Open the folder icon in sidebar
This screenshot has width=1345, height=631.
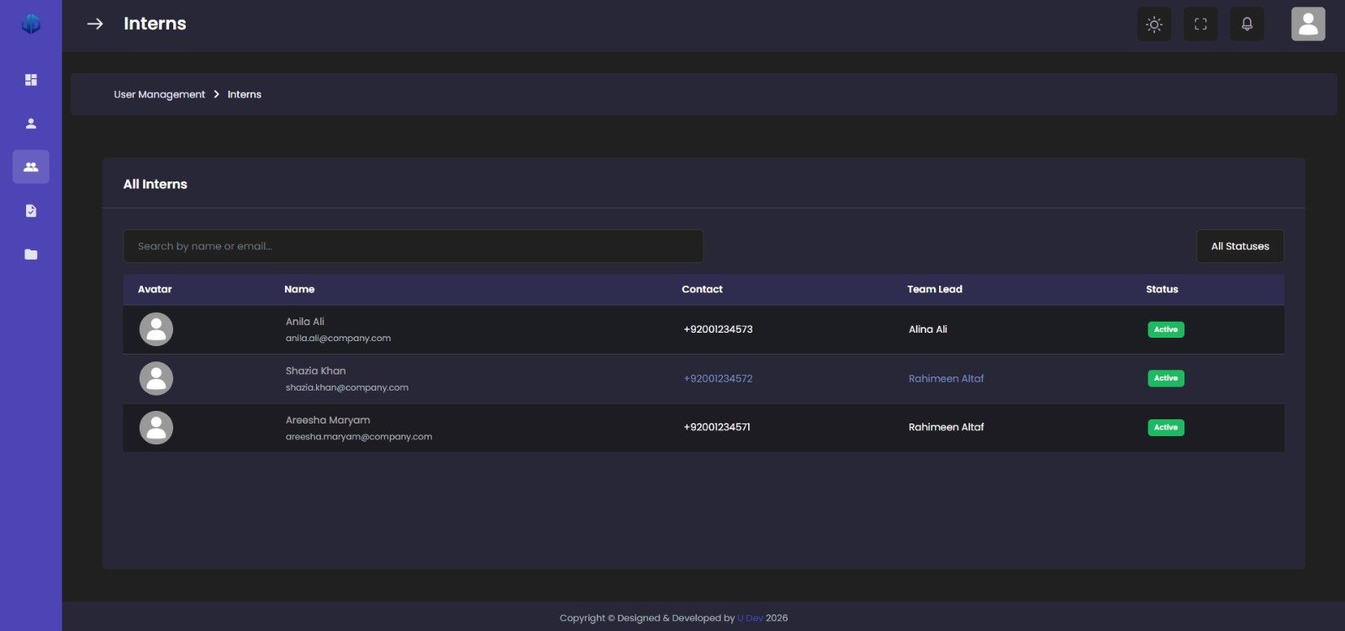click(x=31, y=255)
